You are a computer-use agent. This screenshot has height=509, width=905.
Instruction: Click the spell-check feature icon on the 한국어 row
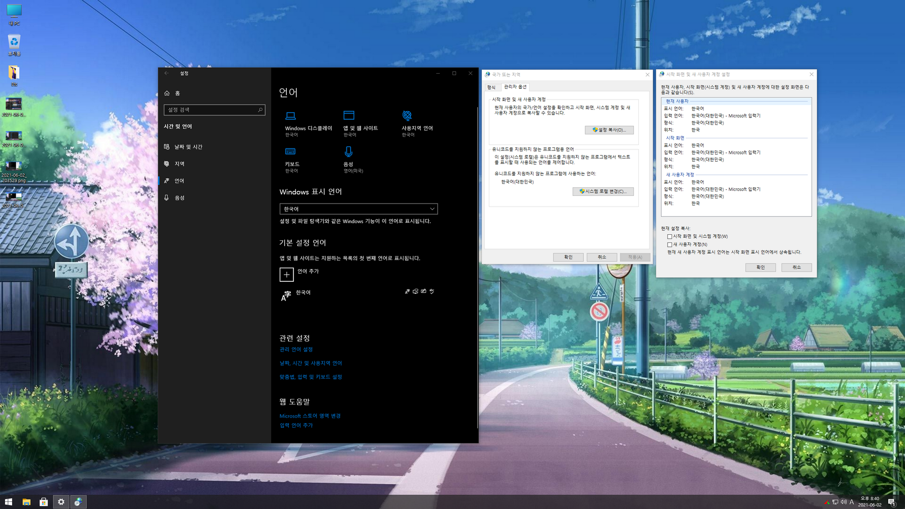[432, 291]
